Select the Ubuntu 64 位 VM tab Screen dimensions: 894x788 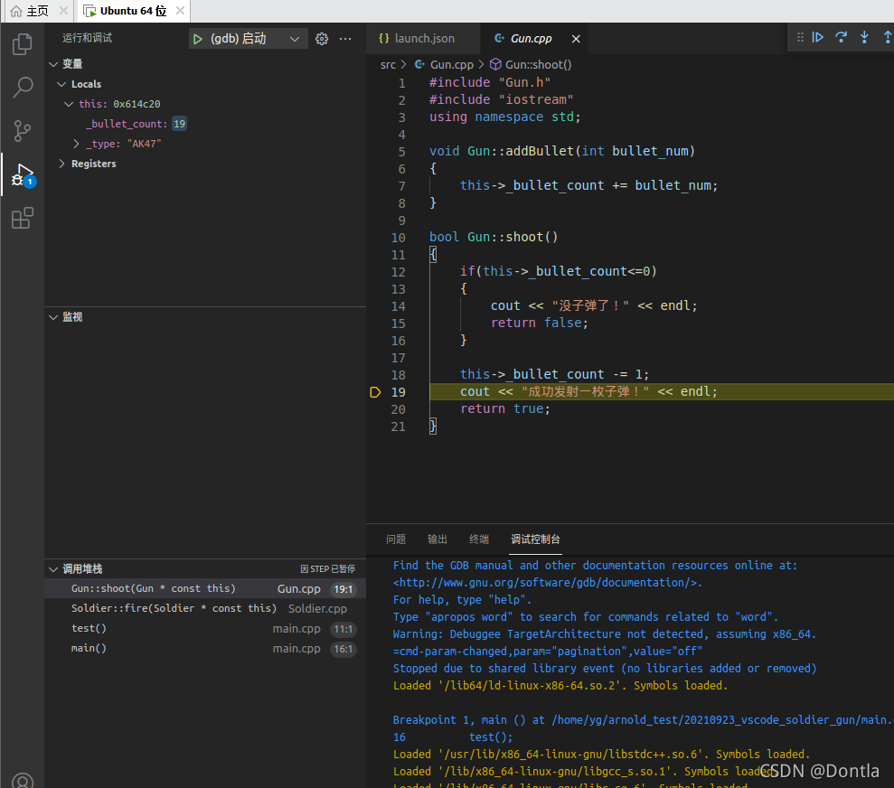[x=133, y=11]
